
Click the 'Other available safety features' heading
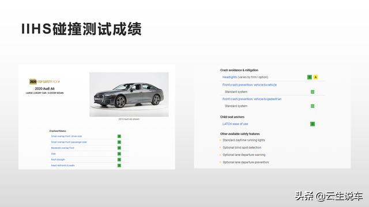(240, 134)
